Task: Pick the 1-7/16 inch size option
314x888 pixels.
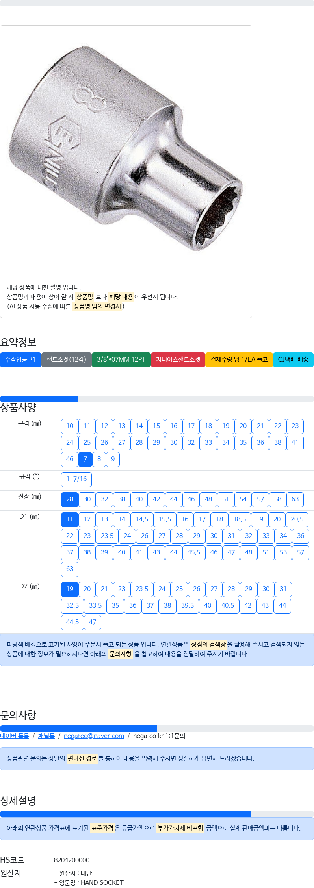Action: pos(76,479)
